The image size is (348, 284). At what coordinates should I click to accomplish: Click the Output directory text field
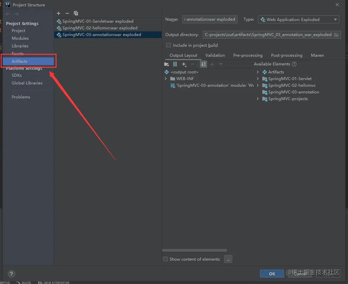point(268,35)
